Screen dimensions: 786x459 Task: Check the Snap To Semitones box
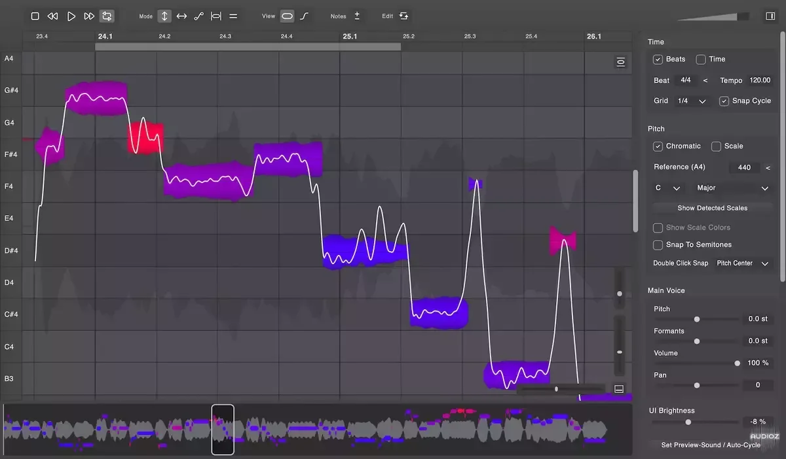click(658, 245)
